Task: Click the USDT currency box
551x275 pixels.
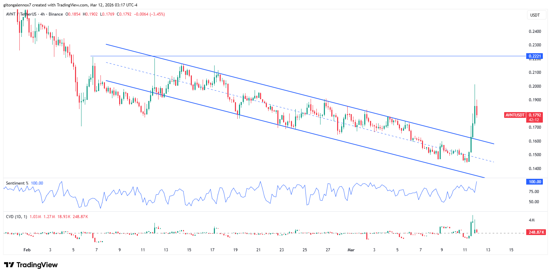Action: coord(535,15)
